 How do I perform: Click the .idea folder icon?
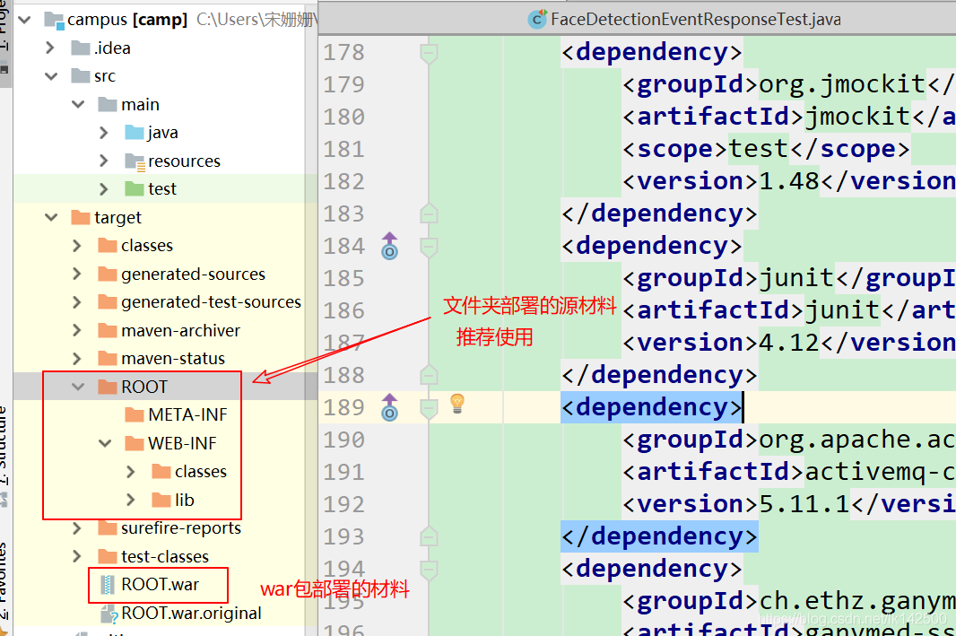click(x=81, y=48)
